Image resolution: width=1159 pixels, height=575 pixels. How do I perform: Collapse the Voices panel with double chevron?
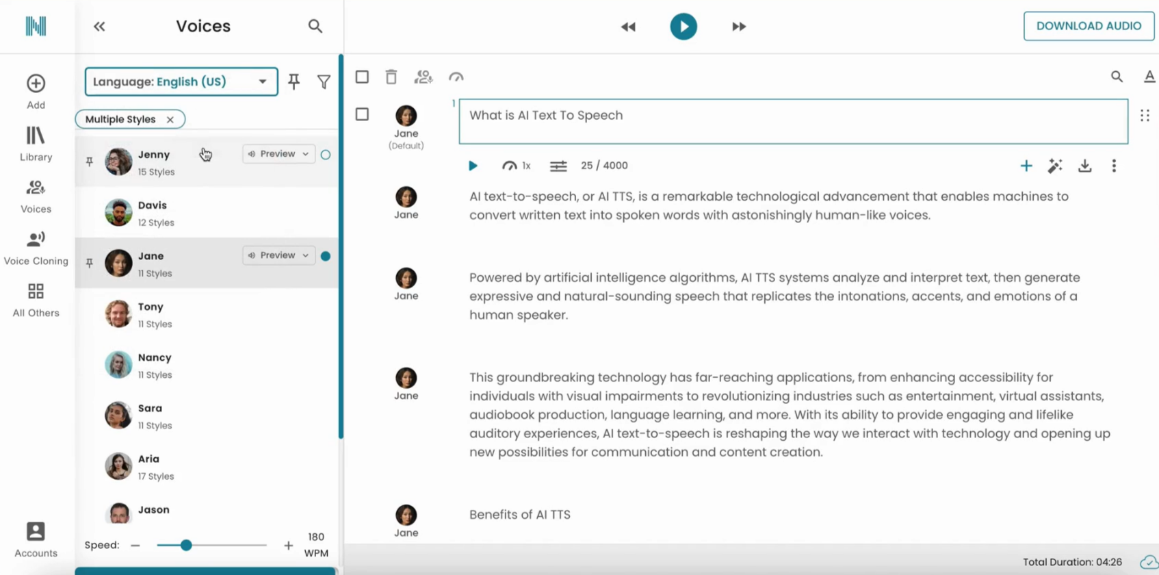[x=99, y=27]
